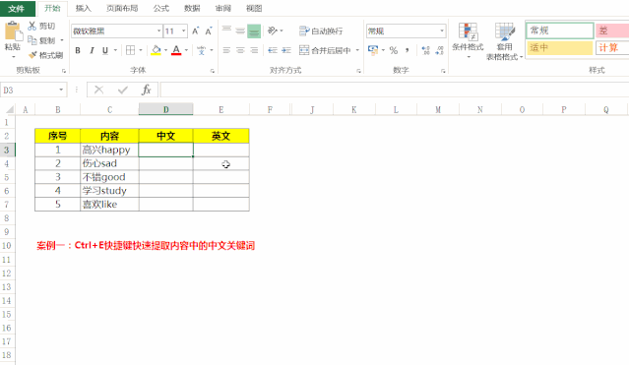The height and width of the screenshot is (365, 629).
Task: Switch to the Data tab 数据
Action: tap(192, 9)
